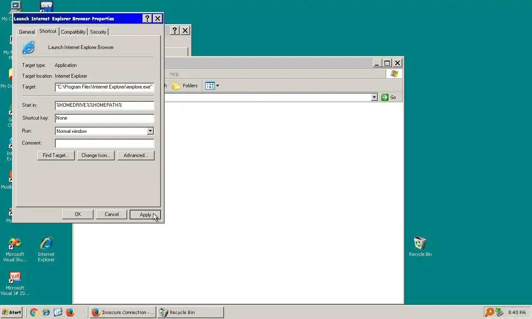Select the My Computer desktop icon
Image resolution: width=532 pixels, height=319 pixels.
point(15,7)
